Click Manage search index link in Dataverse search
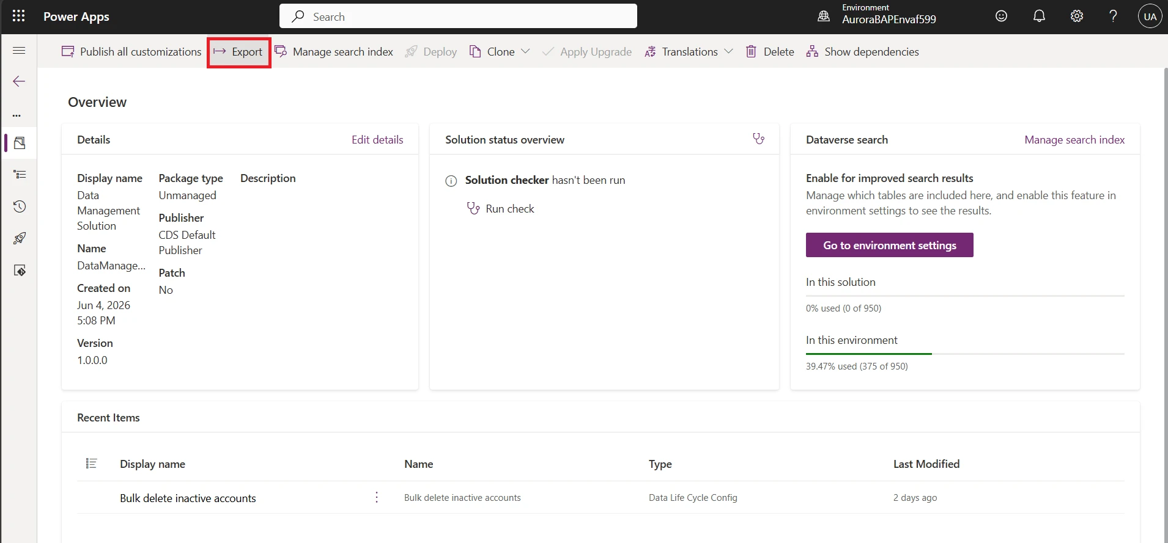 1074,139
